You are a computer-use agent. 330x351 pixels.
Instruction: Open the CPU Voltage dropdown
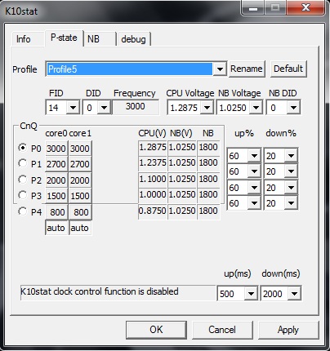click(x=207, y=108)
